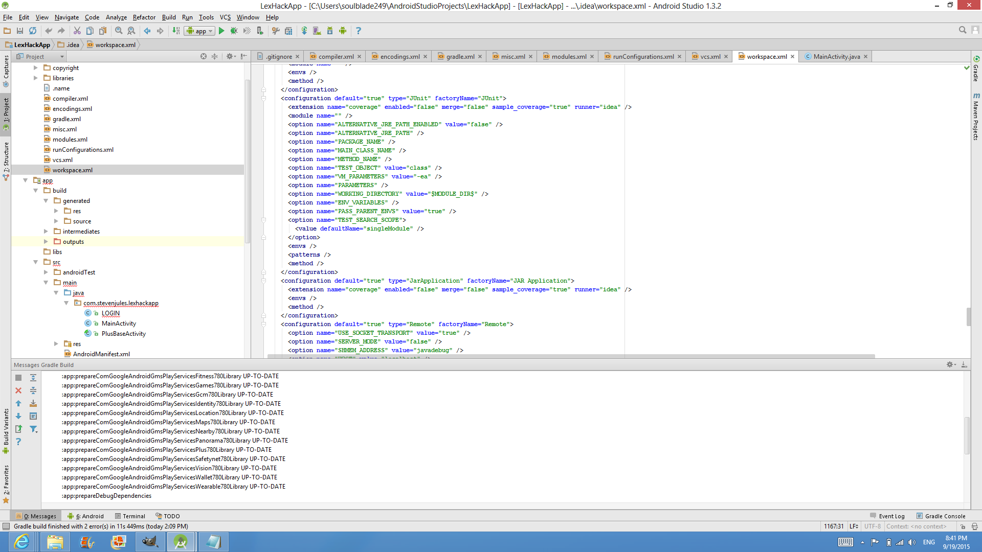Open the AVD Manager icon in toolbar
Image resolution: width=982 pixels, height=552 pixels.
pyautogui.click(x=317, y=31)
